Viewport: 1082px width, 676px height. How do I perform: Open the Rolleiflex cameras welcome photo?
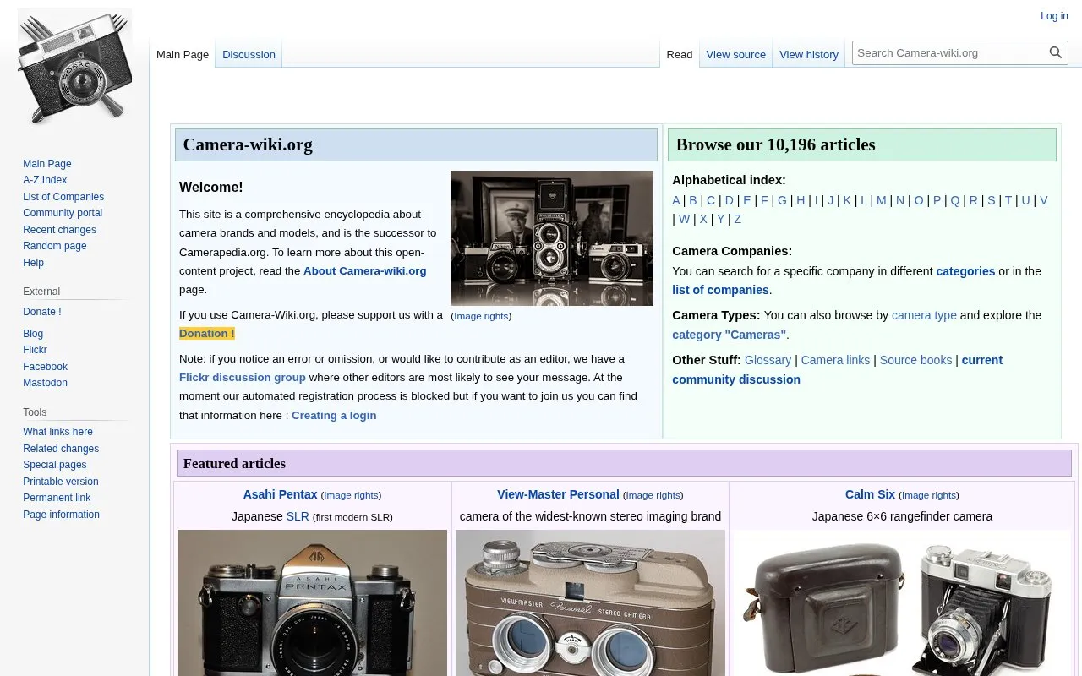point(552,238)
